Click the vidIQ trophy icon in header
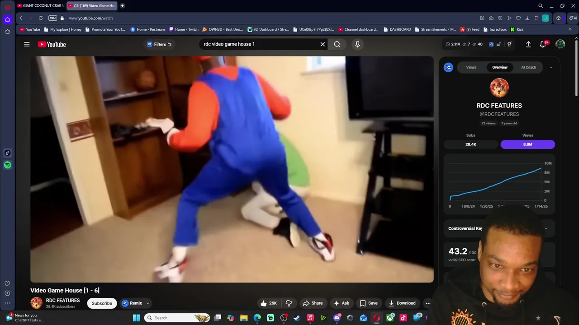Screen dimensions: 579x325 tap(509, 44)
